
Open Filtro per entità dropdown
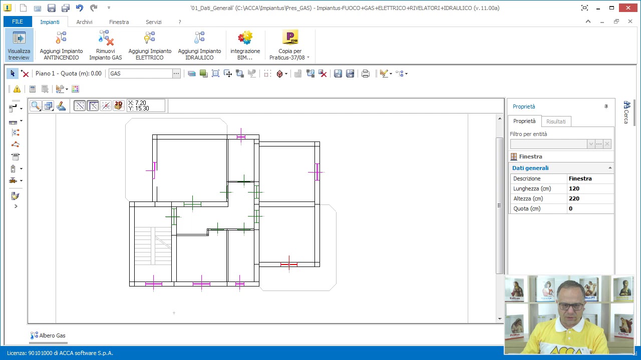coord(591,144)
